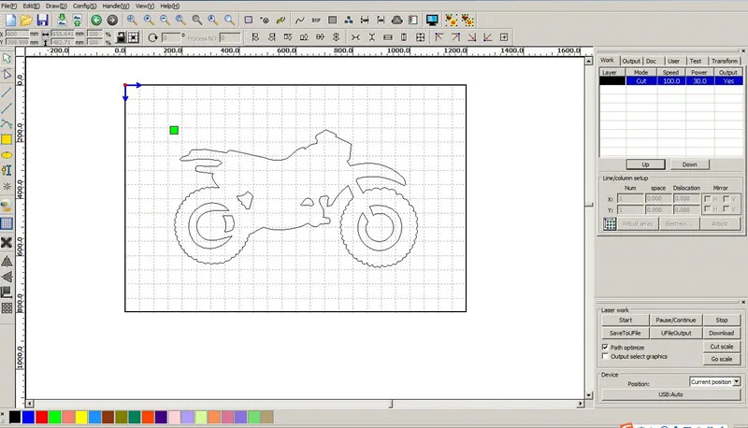Toggle the Y row Mirror H checkbox

708,209
